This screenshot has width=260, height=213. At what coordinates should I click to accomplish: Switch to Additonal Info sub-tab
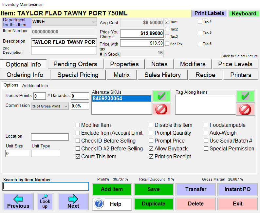[35, 86]
